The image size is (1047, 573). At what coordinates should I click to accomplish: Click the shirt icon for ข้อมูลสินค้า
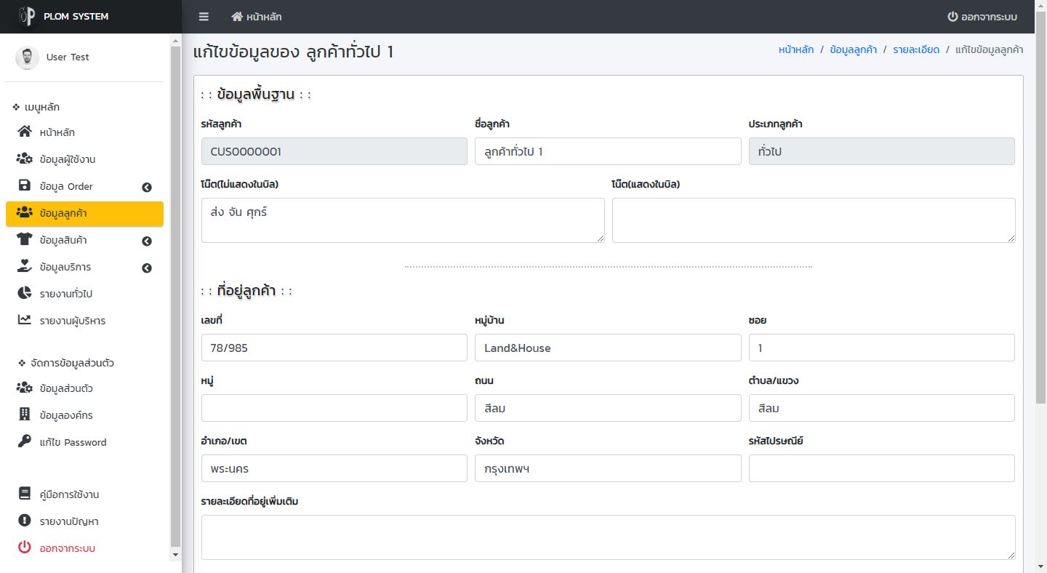(25, 240)
